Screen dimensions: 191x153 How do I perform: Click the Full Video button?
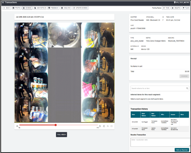coord(62,135)
